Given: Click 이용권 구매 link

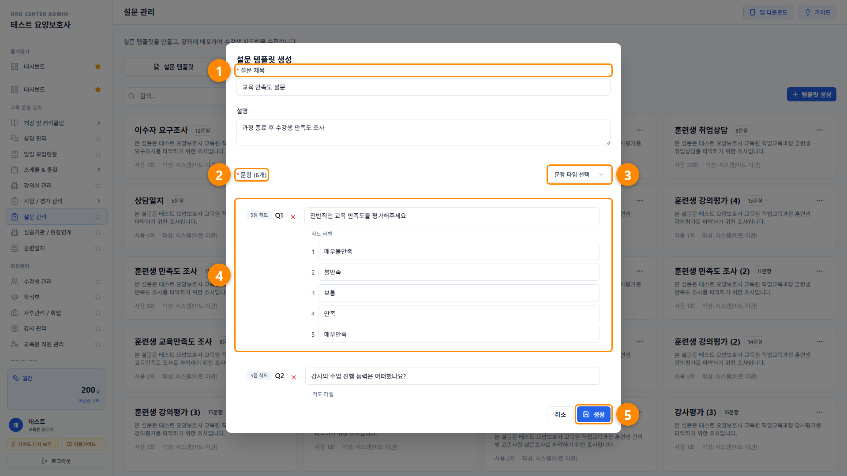Looking at the screenshot, I should pyautogui.click(x=89, y=401).
